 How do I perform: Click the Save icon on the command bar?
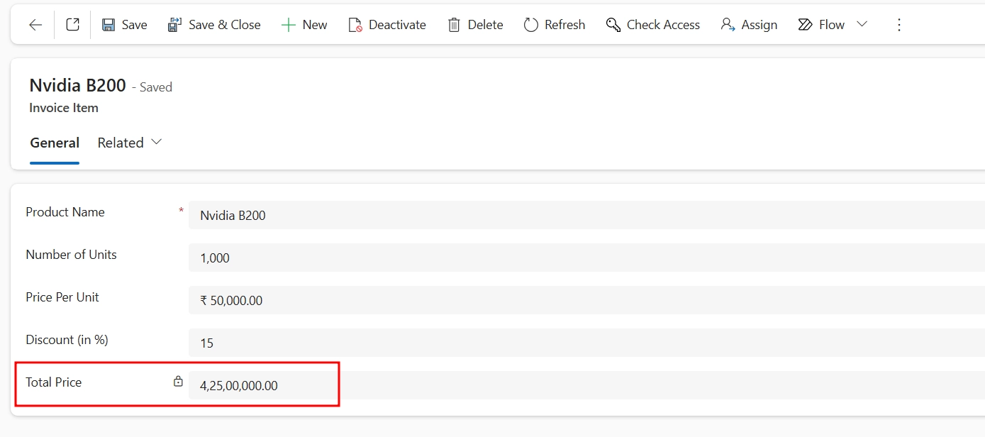pos(108,24)
